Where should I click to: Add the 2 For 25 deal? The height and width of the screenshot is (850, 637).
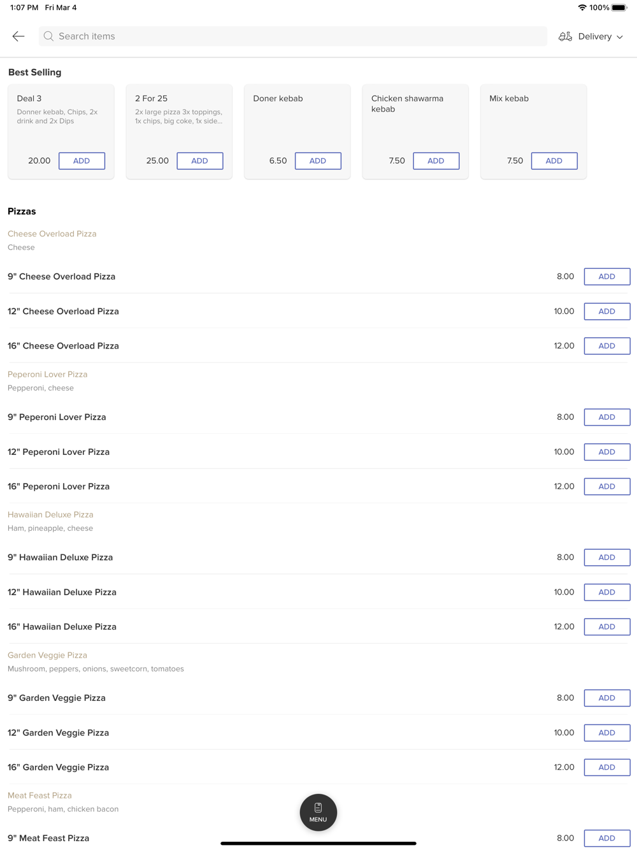coord(199,161)
